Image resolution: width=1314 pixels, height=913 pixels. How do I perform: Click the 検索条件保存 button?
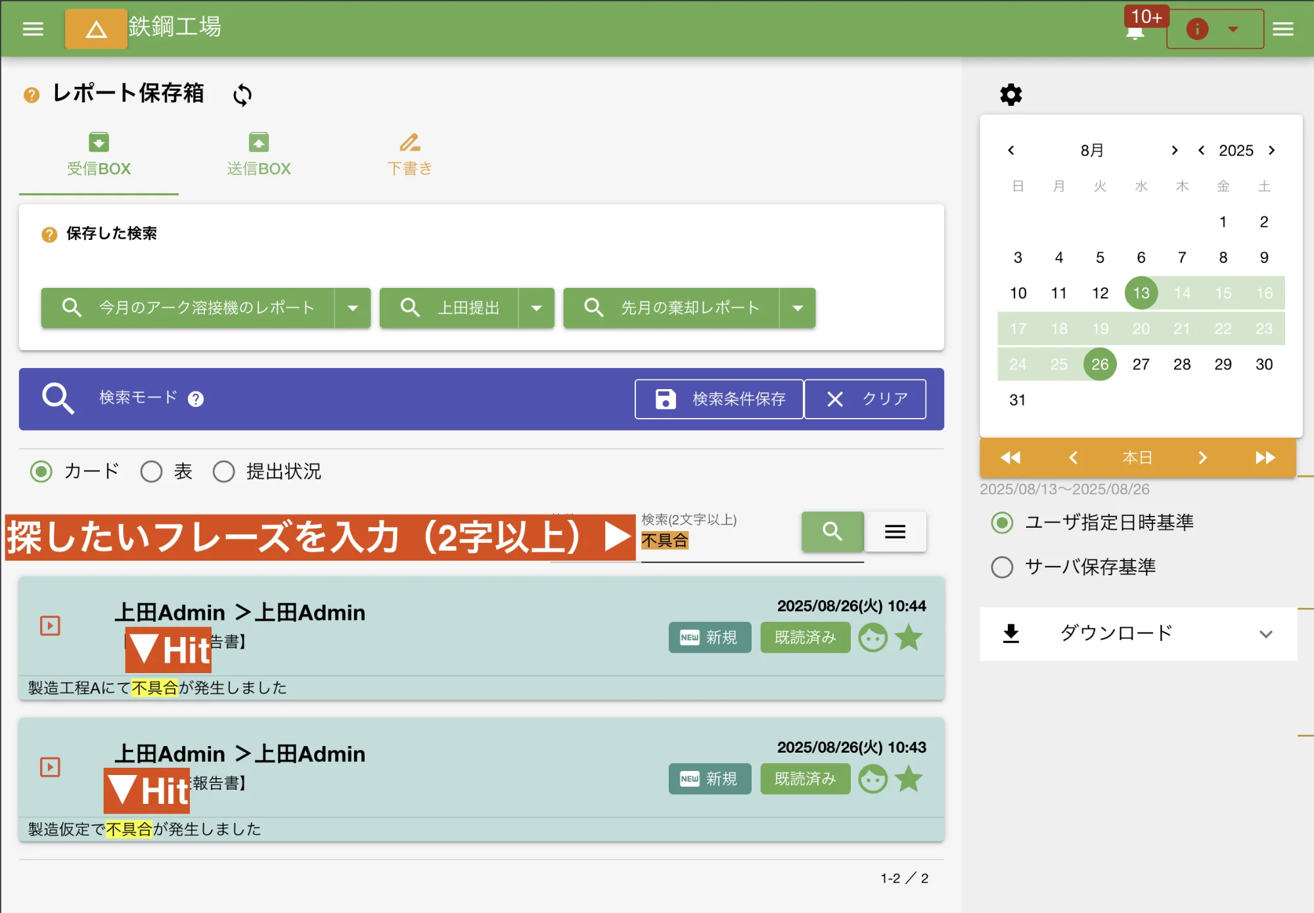point(718,398)
